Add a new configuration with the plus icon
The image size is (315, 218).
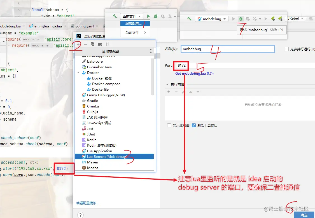[79, 44]
